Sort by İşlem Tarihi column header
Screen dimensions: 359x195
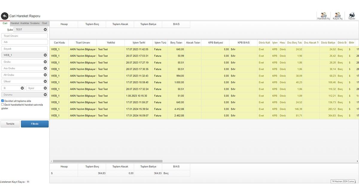[139, 43]
